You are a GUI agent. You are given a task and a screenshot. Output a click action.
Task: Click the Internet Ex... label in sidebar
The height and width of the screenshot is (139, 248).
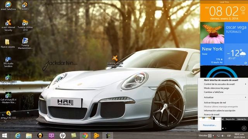242,119
